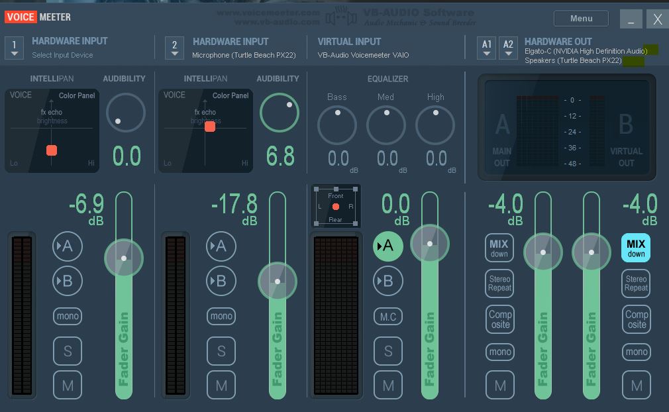
Task: Select Composite mode on bus A
Action: (x=500, y=319)
